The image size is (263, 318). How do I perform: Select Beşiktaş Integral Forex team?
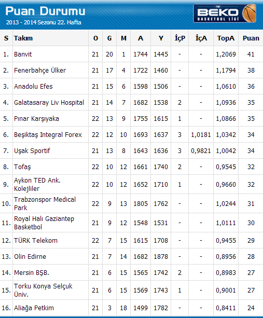pos(48,135)
